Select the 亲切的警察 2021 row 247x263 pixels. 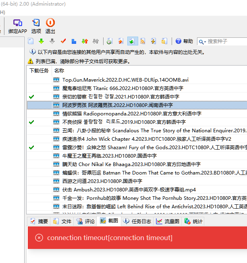[x=137, y=97]
